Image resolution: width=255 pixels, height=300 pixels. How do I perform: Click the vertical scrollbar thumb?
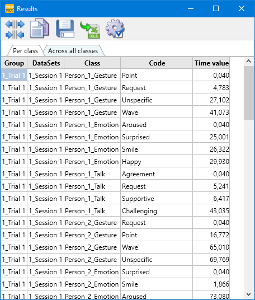coord(248,92)
